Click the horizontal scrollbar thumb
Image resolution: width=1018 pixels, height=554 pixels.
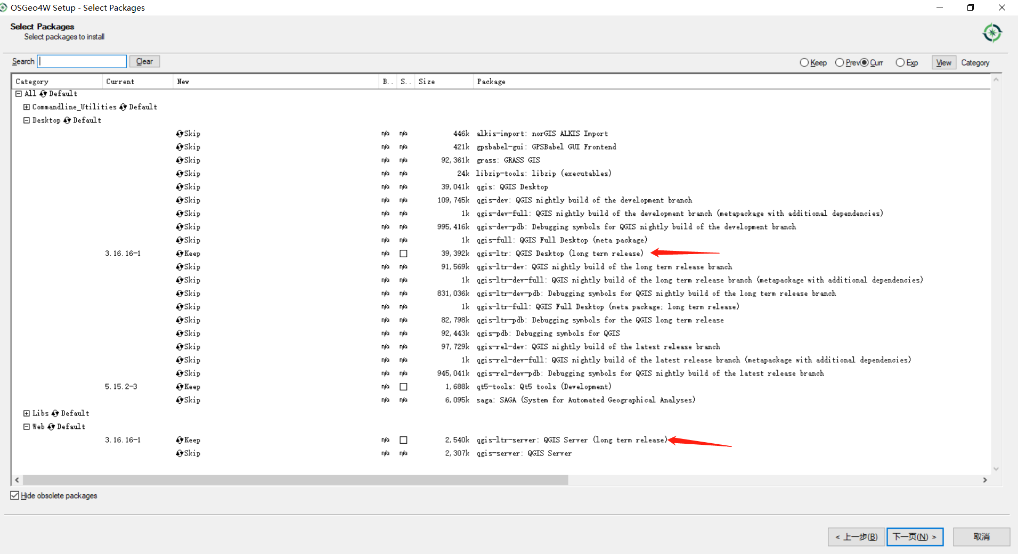click(296, 480)
